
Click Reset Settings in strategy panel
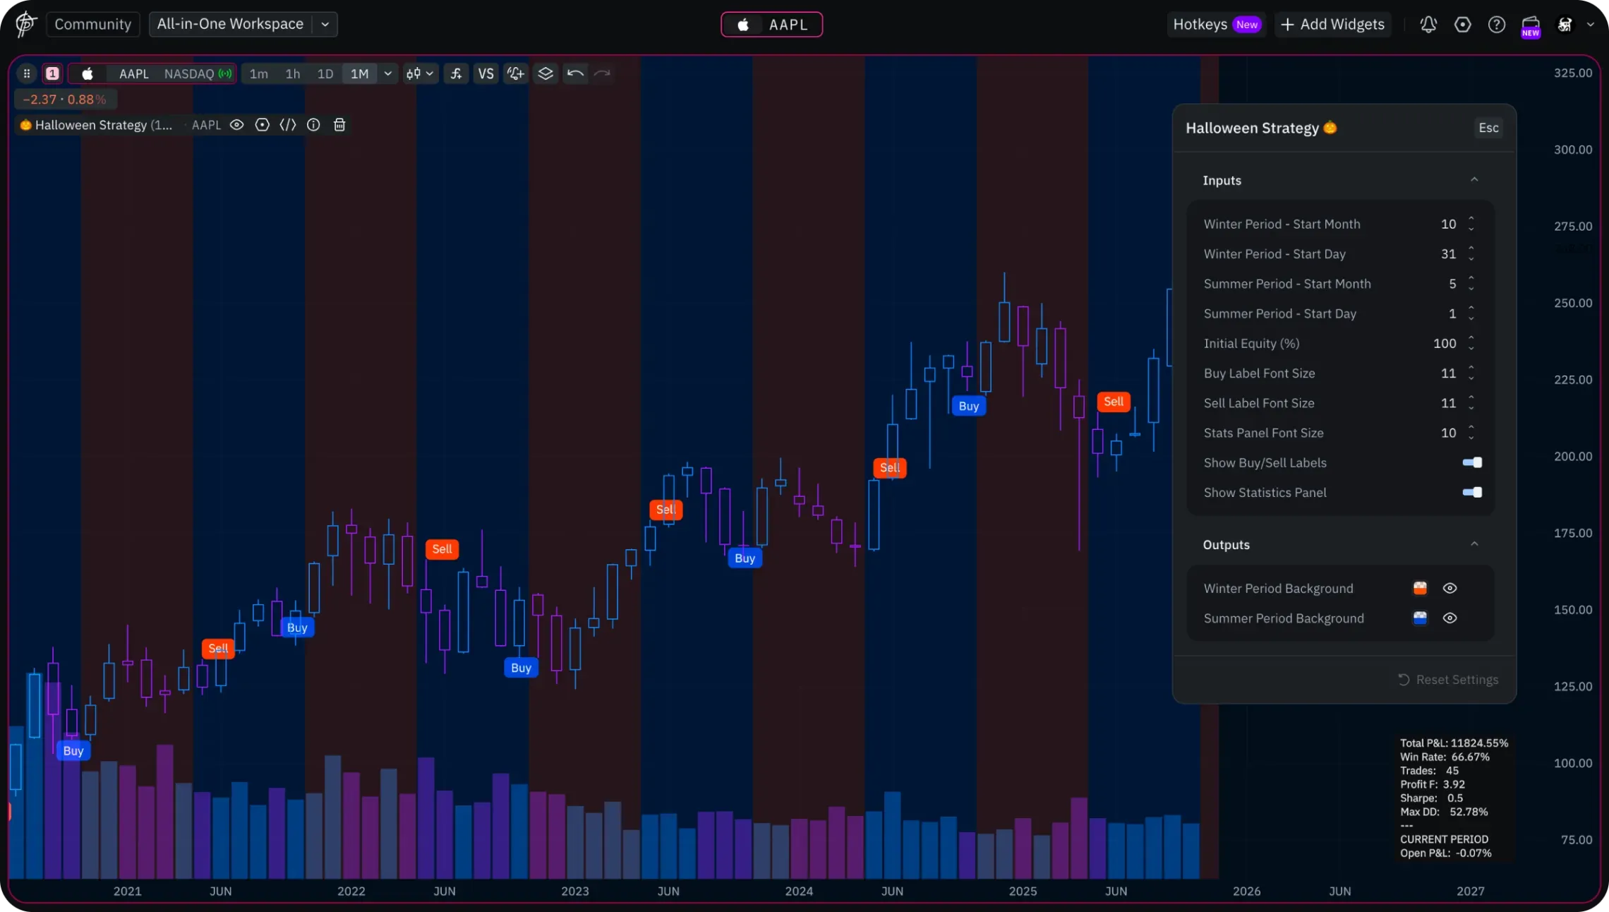(x=1448, y=679)
